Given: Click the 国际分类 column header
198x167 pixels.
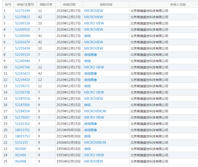Looking at the screenshot, I should point(46,5).
